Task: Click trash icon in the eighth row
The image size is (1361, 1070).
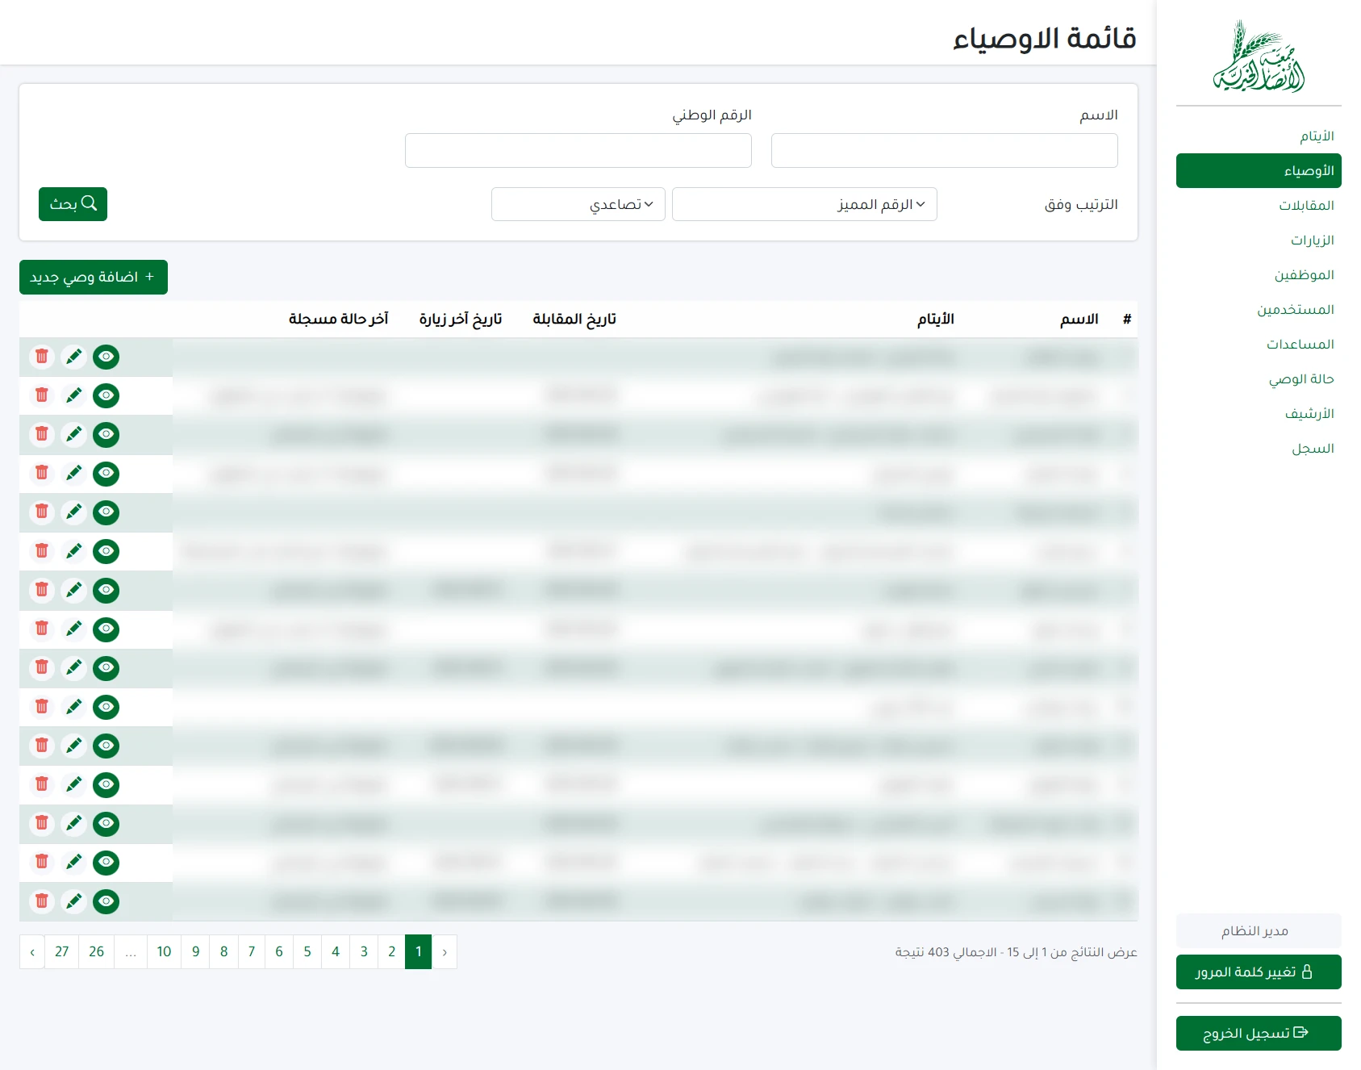Action: coord(42,629)
